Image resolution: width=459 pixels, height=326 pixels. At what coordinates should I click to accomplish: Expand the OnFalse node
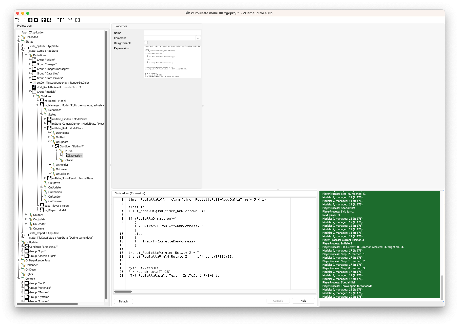point(56,160)
